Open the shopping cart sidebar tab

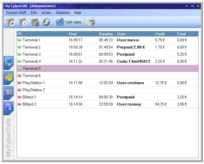[x=8, y=93]
